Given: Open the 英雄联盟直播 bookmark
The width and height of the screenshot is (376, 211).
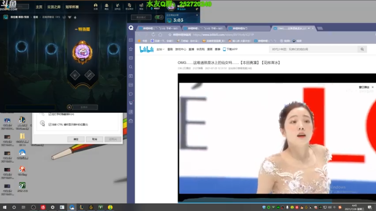Looking at the screenshot, I should click(x=214, y=41).
